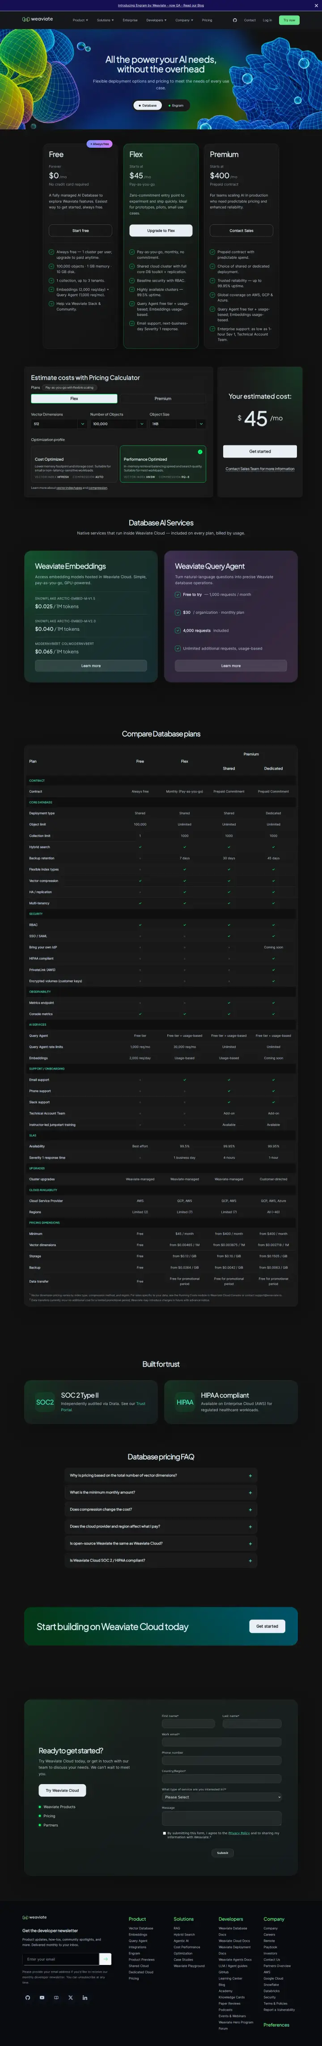
Task: Select the Engram toggle in hero section
Action: (176, 105)
